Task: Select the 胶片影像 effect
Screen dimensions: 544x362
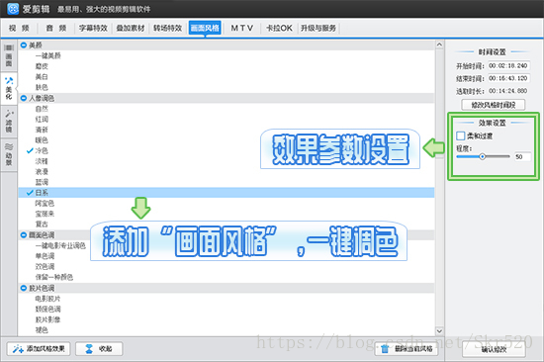Action: click(47, 319)
